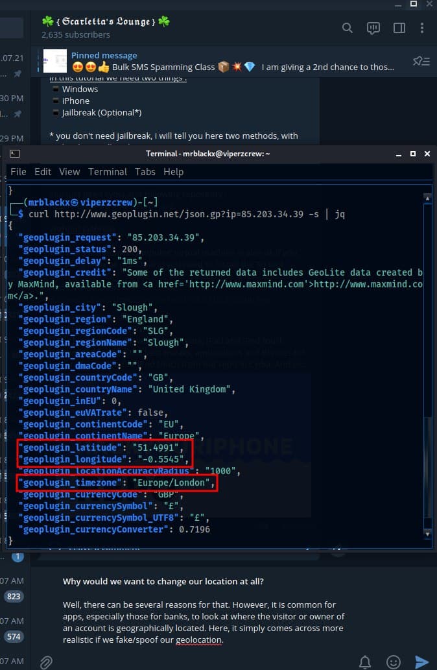Expand the View menu in Terminal
The image size is (437, 670).
coord(69,172)
